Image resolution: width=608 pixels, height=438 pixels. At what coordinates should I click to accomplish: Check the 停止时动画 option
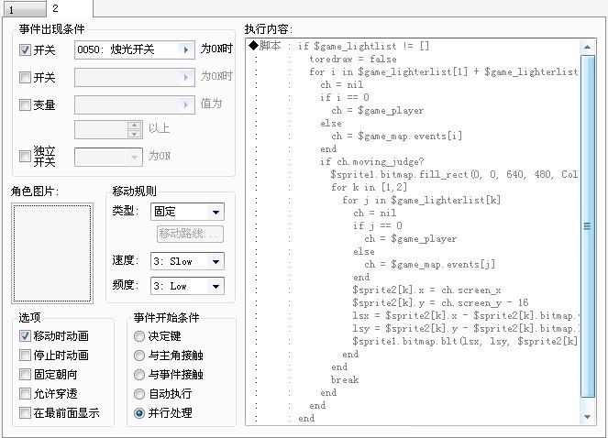(25, 355)
